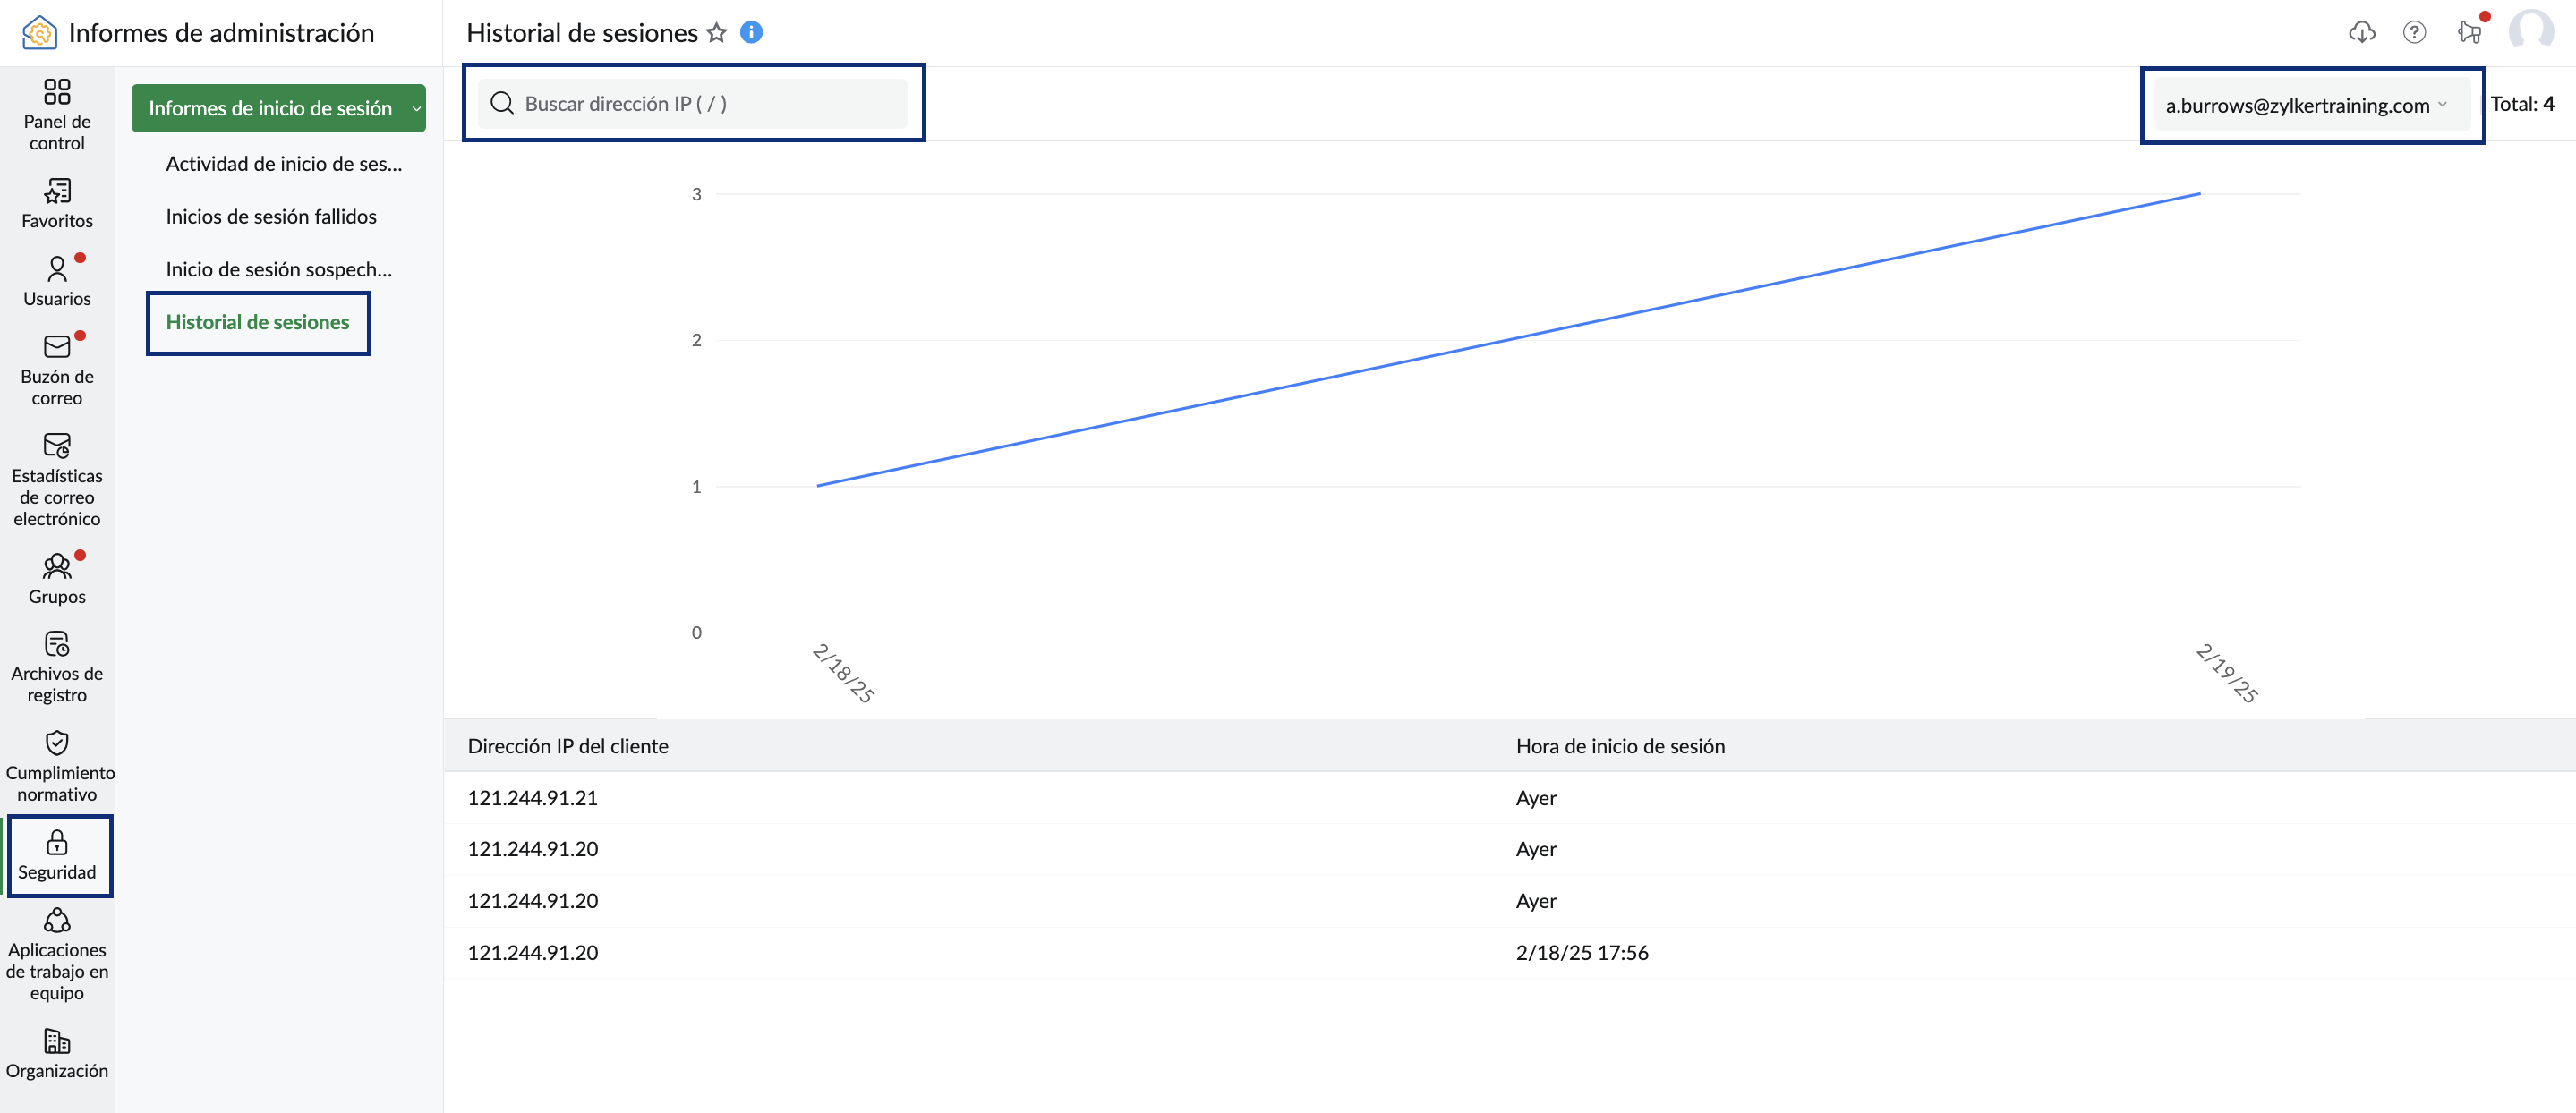This screenshot has height=1113, width=2576.
Task: Open Inicio de sesión sospechoso report
Action: pos(279,269)
